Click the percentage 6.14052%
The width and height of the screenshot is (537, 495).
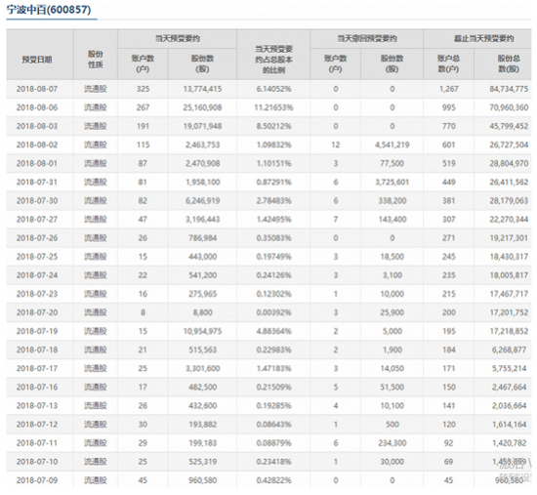(273, 89)
